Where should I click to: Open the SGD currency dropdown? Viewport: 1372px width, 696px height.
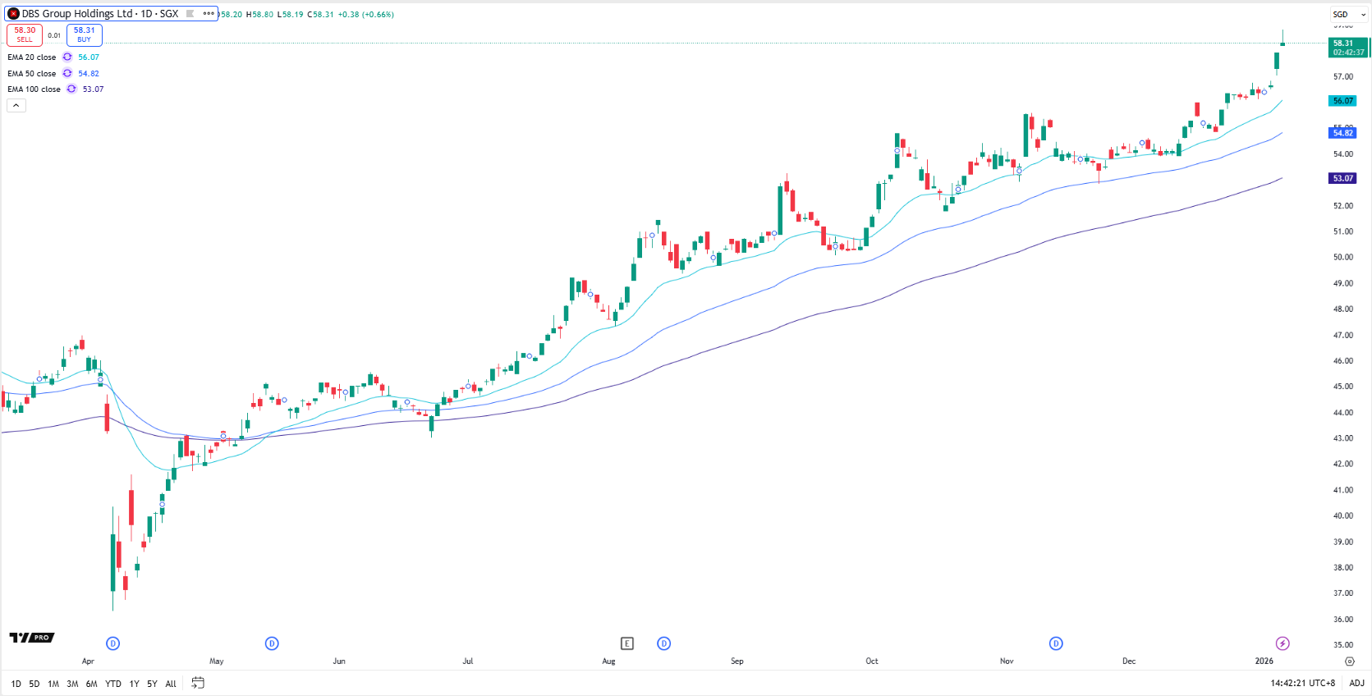(x=1348, y=14)
